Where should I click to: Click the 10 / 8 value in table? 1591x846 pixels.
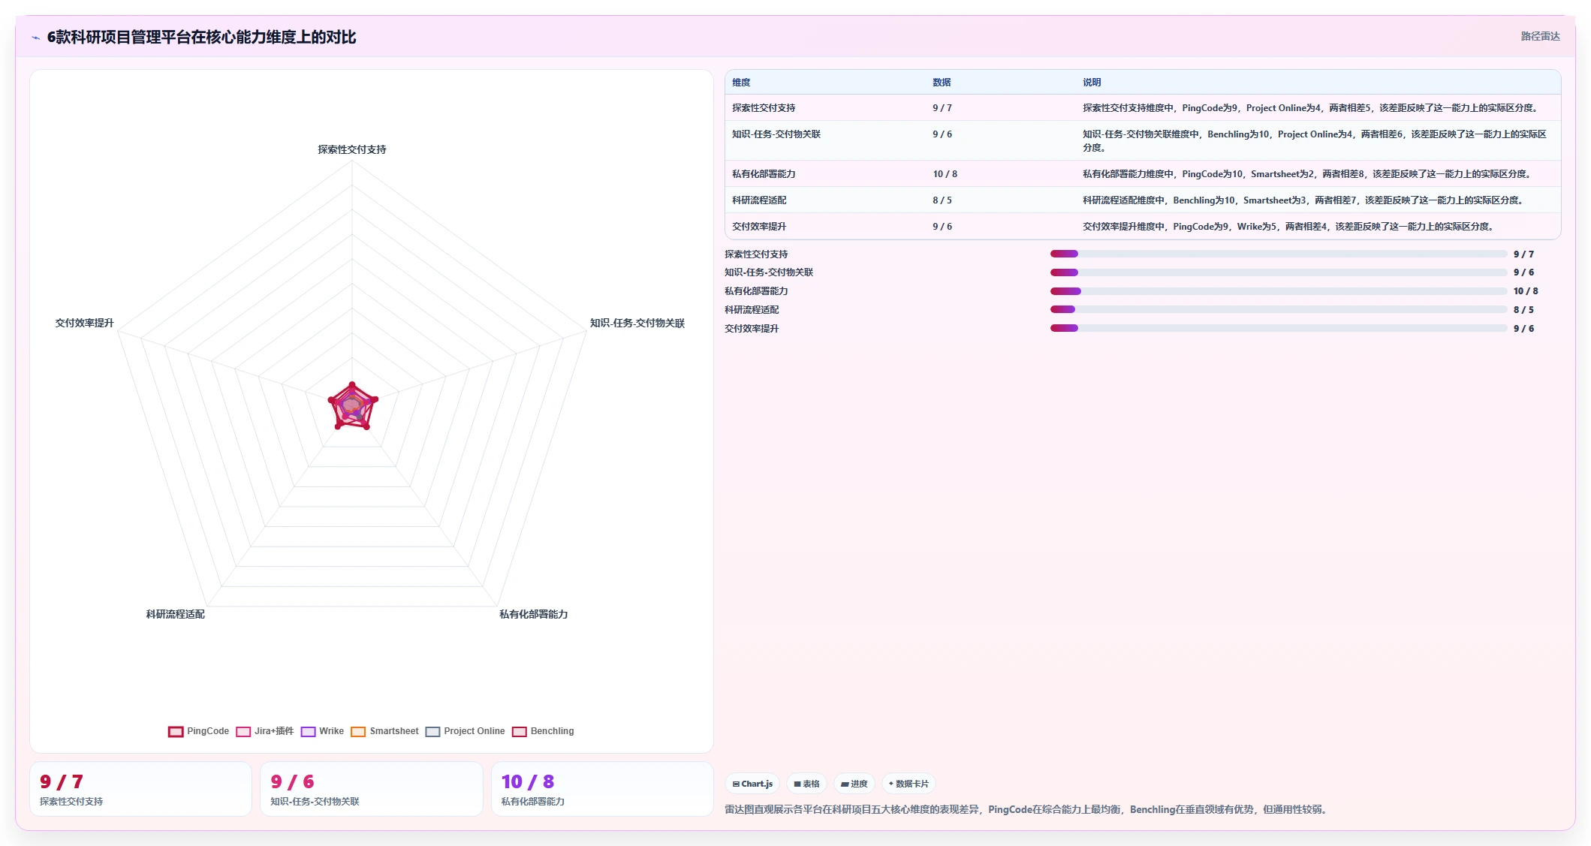coord(945,174)
